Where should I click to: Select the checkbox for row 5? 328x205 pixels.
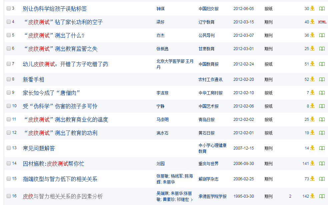(9, 35)
